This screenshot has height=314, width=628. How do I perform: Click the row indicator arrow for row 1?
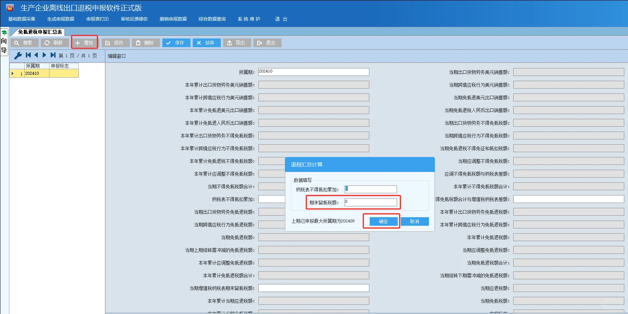[x=12, y=74]
